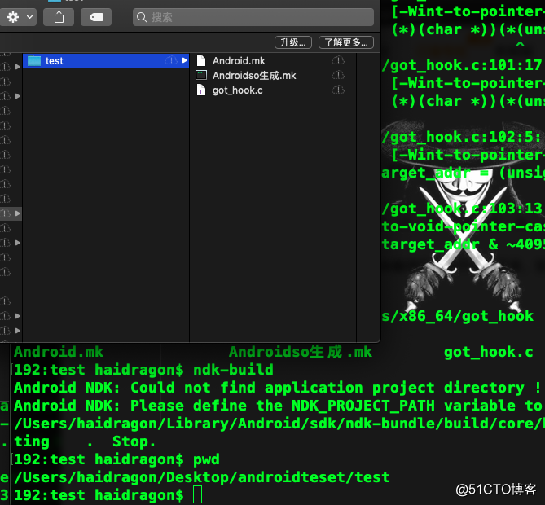Click the Android.mk document icon

(201, 60)
